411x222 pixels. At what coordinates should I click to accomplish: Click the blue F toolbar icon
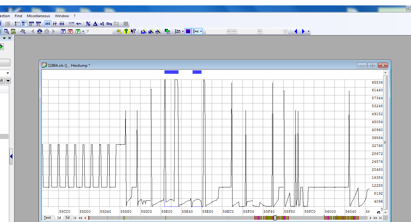pyautogui.click(x=63, y=31)
